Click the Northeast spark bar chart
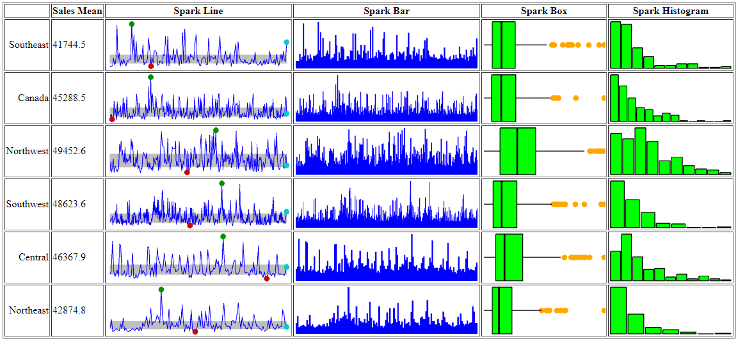This screenshot has width=738, height=341. (387, 311)
